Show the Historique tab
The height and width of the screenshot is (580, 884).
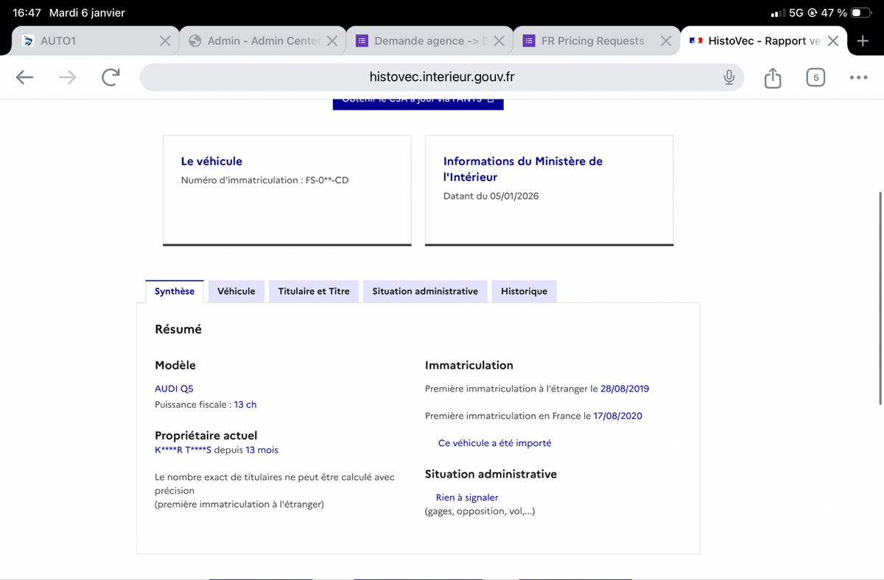click(524, 291)
